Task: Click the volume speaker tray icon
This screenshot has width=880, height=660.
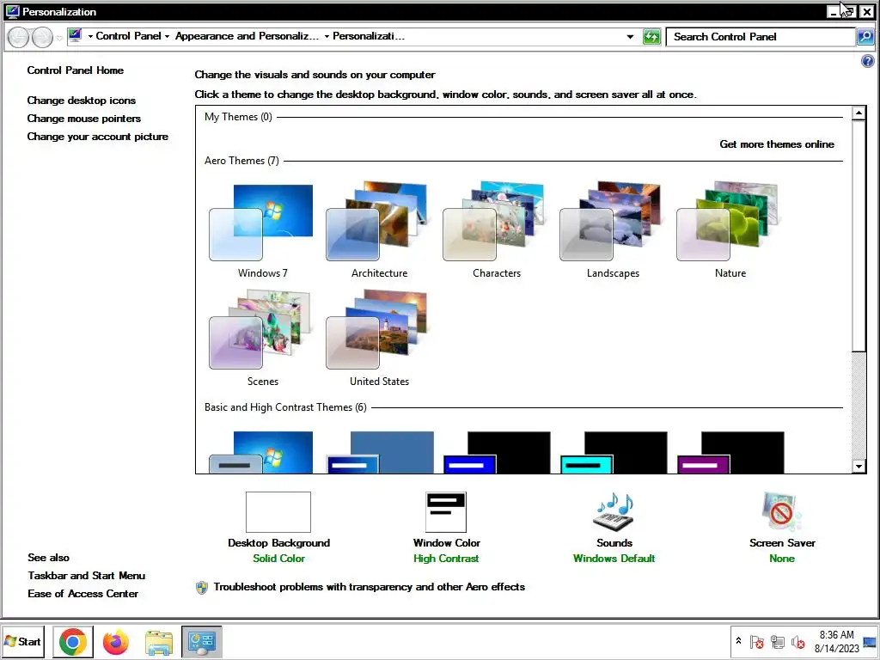Action: click(797, 641)
